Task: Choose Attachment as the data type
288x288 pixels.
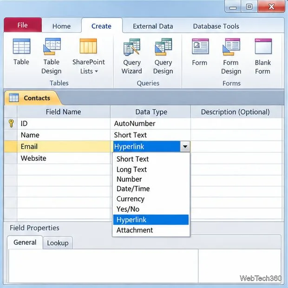Action: (151, 230)
